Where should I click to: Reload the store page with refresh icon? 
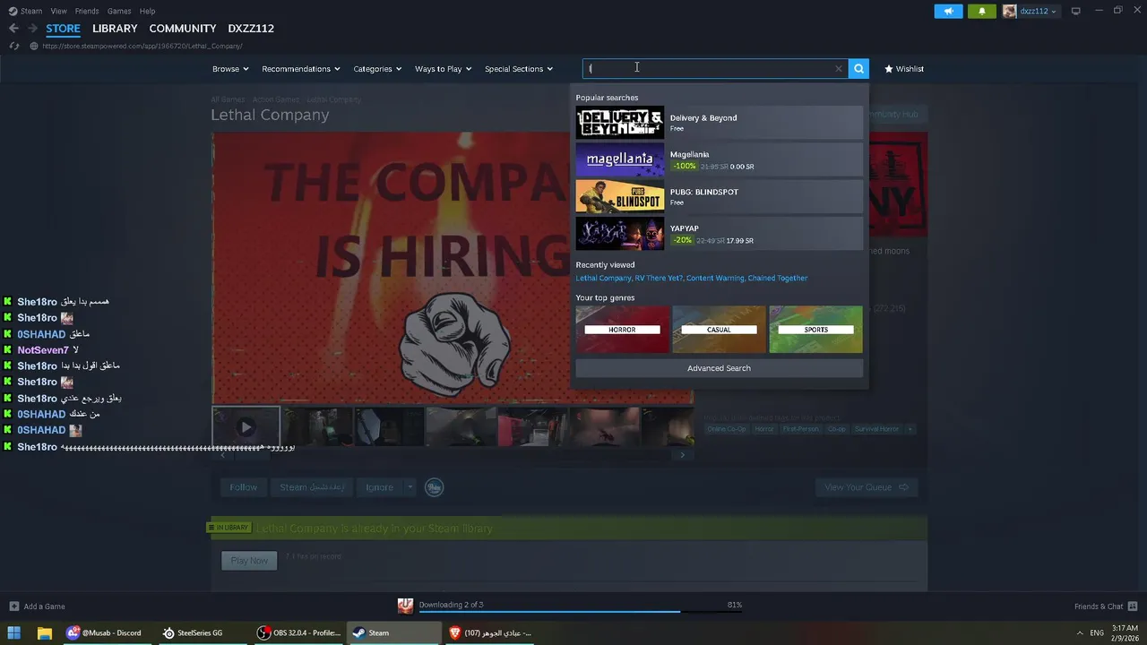[x=13, y=46]
